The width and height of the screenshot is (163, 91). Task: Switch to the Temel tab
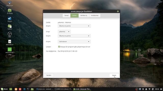(x=66, y=15)
